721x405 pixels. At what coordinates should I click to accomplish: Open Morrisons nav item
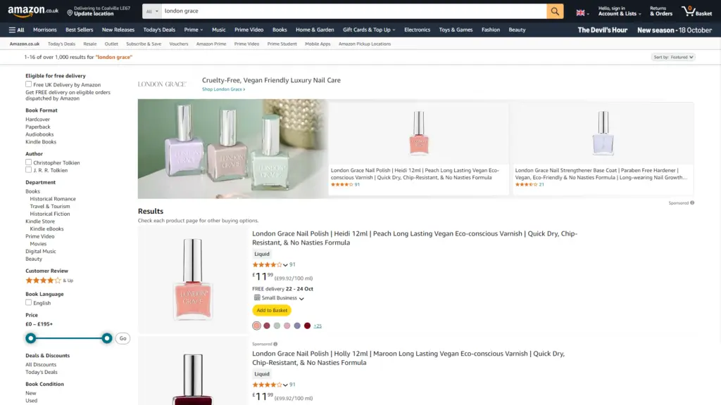(44, 30)
